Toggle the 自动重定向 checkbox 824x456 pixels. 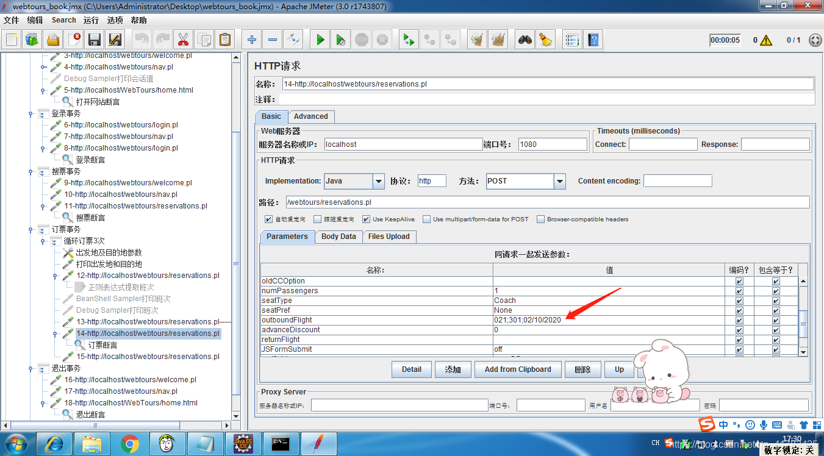coord(268,219)
